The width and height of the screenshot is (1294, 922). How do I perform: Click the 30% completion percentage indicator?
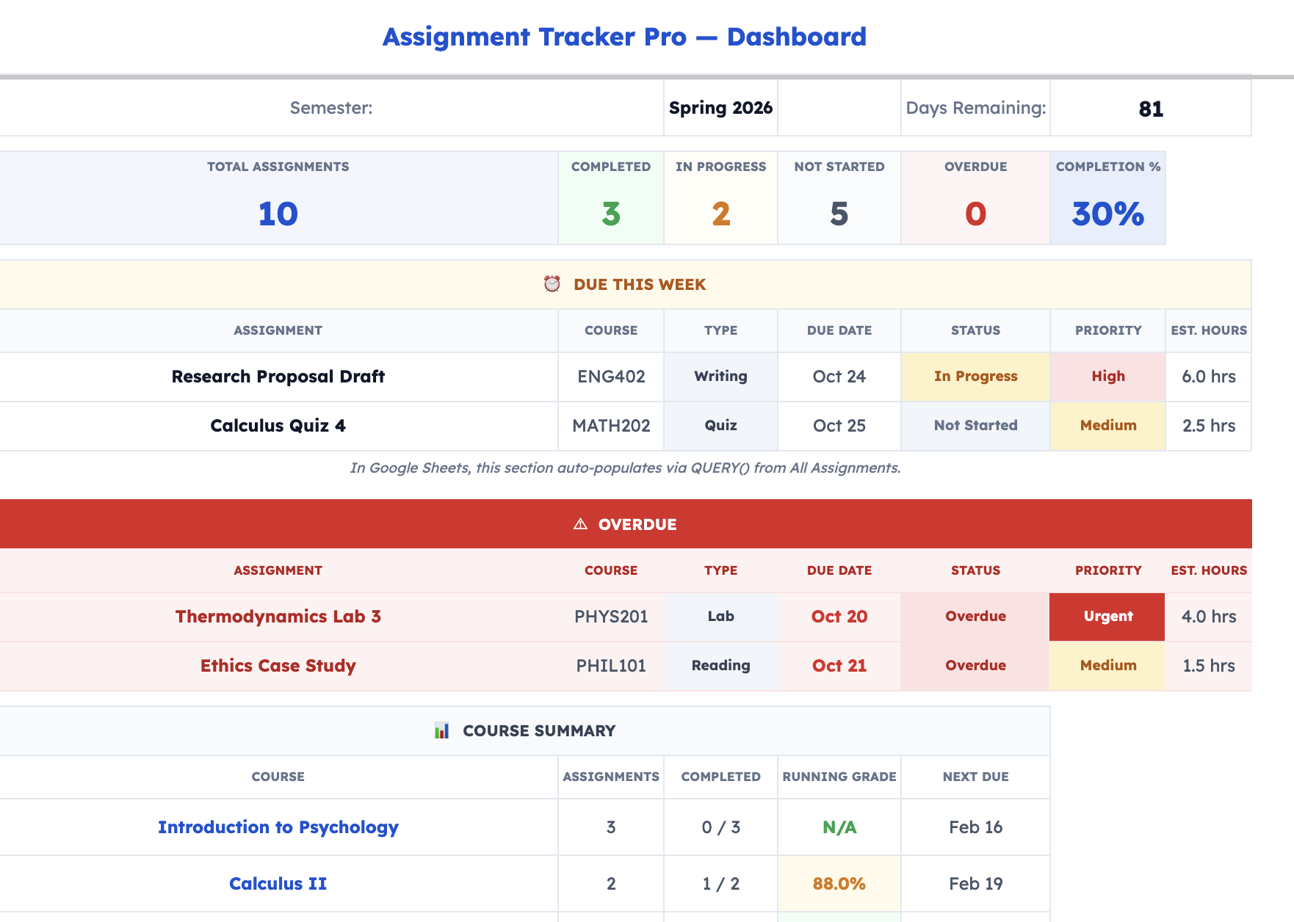pos(1107,214)
